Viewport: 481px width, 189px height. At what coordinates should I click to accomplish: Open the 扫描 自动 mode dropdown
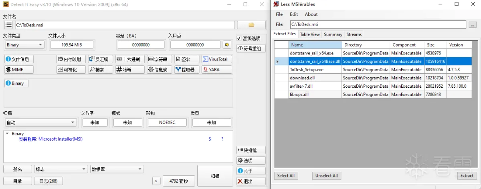pyautogui.click(x=40, y=123)
